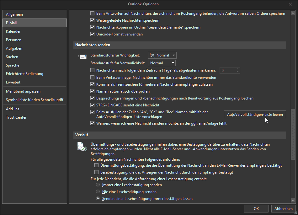
Task: Select the E-Mail options category
Action: (x=35, y=23)
